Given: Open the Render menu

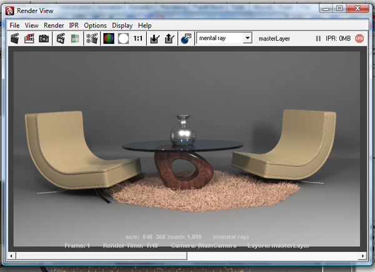Looking at the screenshot, I should (x=54, y=26).
